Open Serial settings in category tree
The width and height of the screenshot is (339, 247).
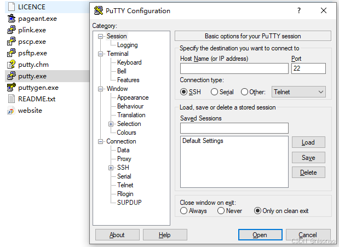124,176
